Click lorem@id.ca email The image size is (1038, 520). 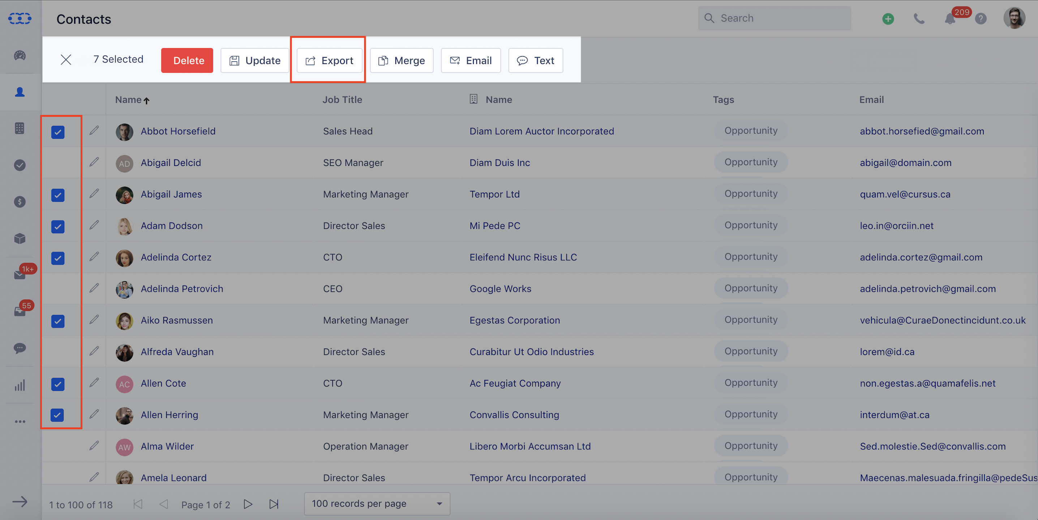tap(887, 351)
